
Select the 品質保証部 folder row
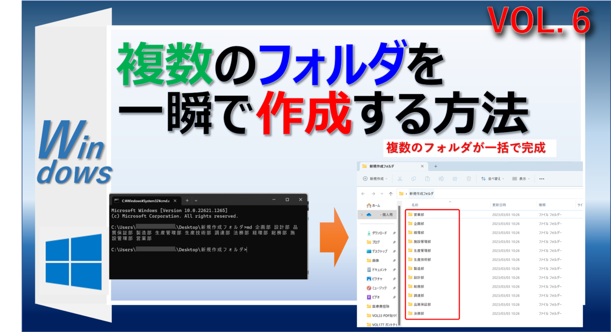(494, 304)
